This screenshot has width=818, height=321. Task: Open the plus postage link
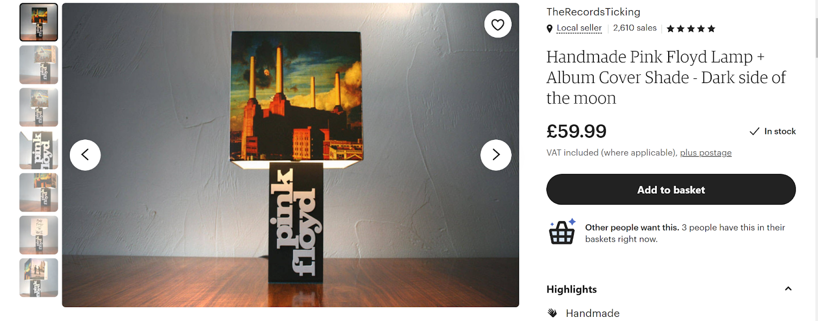coord(706,153)
